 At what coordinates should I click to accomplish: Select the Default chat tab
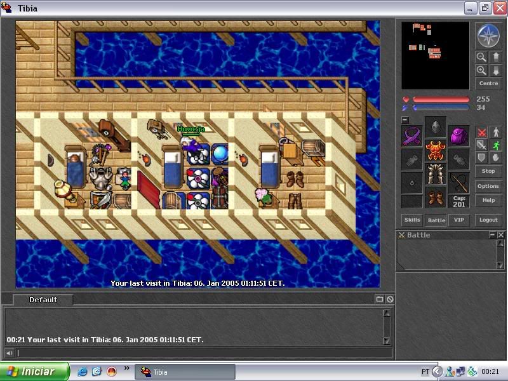[43, 300]
